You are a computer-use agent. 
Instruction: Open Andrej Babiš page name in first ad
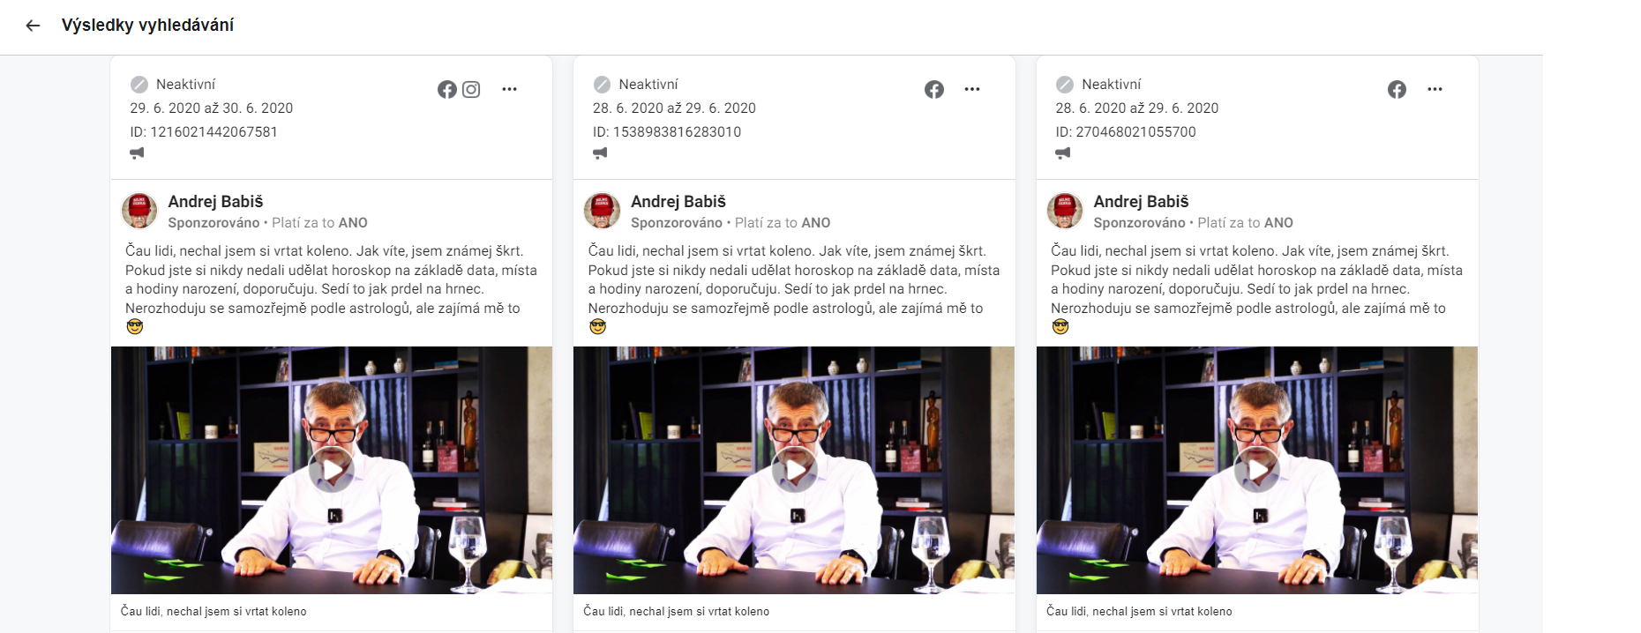point(215,202)
